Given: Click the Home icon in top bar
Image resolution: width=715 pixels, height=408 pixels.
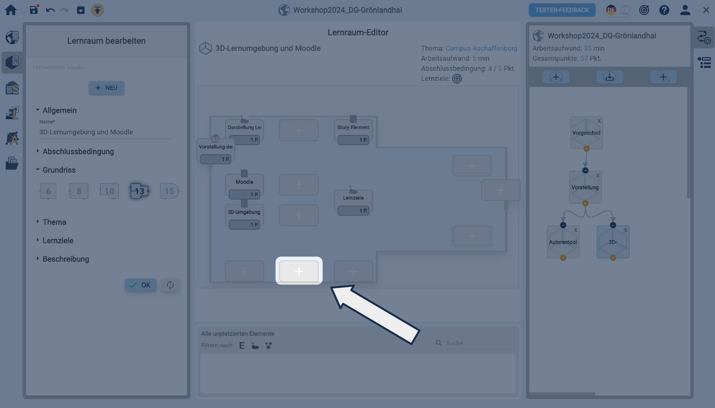Looking at the screenshot, I should [11, 10].
